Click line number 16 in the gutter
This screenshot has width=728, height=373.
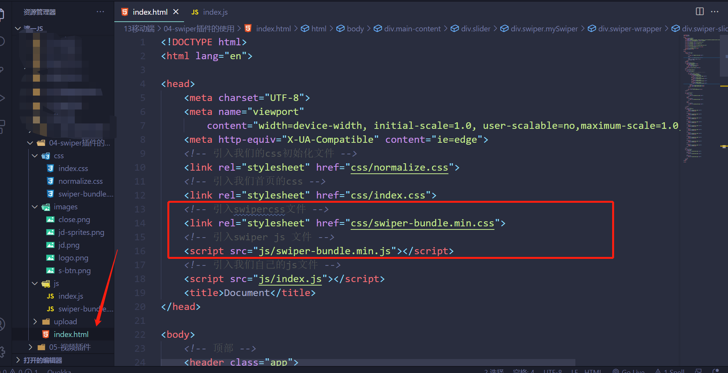click(x=140, y=251)
